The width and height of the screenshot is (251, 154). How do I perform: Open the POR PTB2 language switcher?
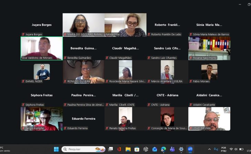(223, 149)
